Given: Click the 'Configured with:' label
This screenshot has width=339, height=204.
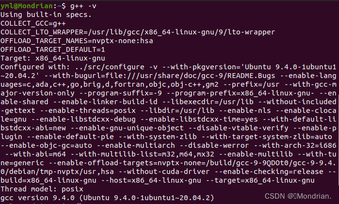Looking at the screenshot, I should tap(35, 67).
